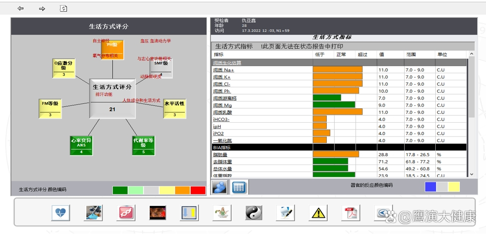Viewport: 486px width, 234px height.
Task: Select the SMF级 tile
Action: pyautogui.click(x=161, y=68)
